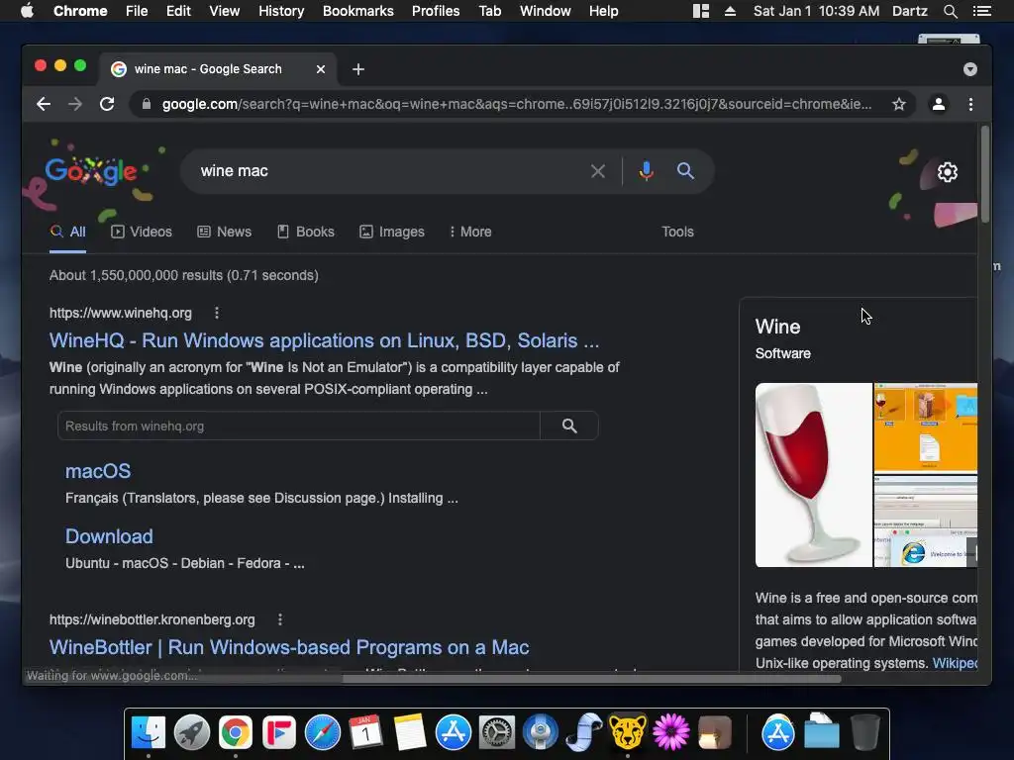Switch to the All results tab
This screenshot has width=1014, height=760.
pos(68,232)
